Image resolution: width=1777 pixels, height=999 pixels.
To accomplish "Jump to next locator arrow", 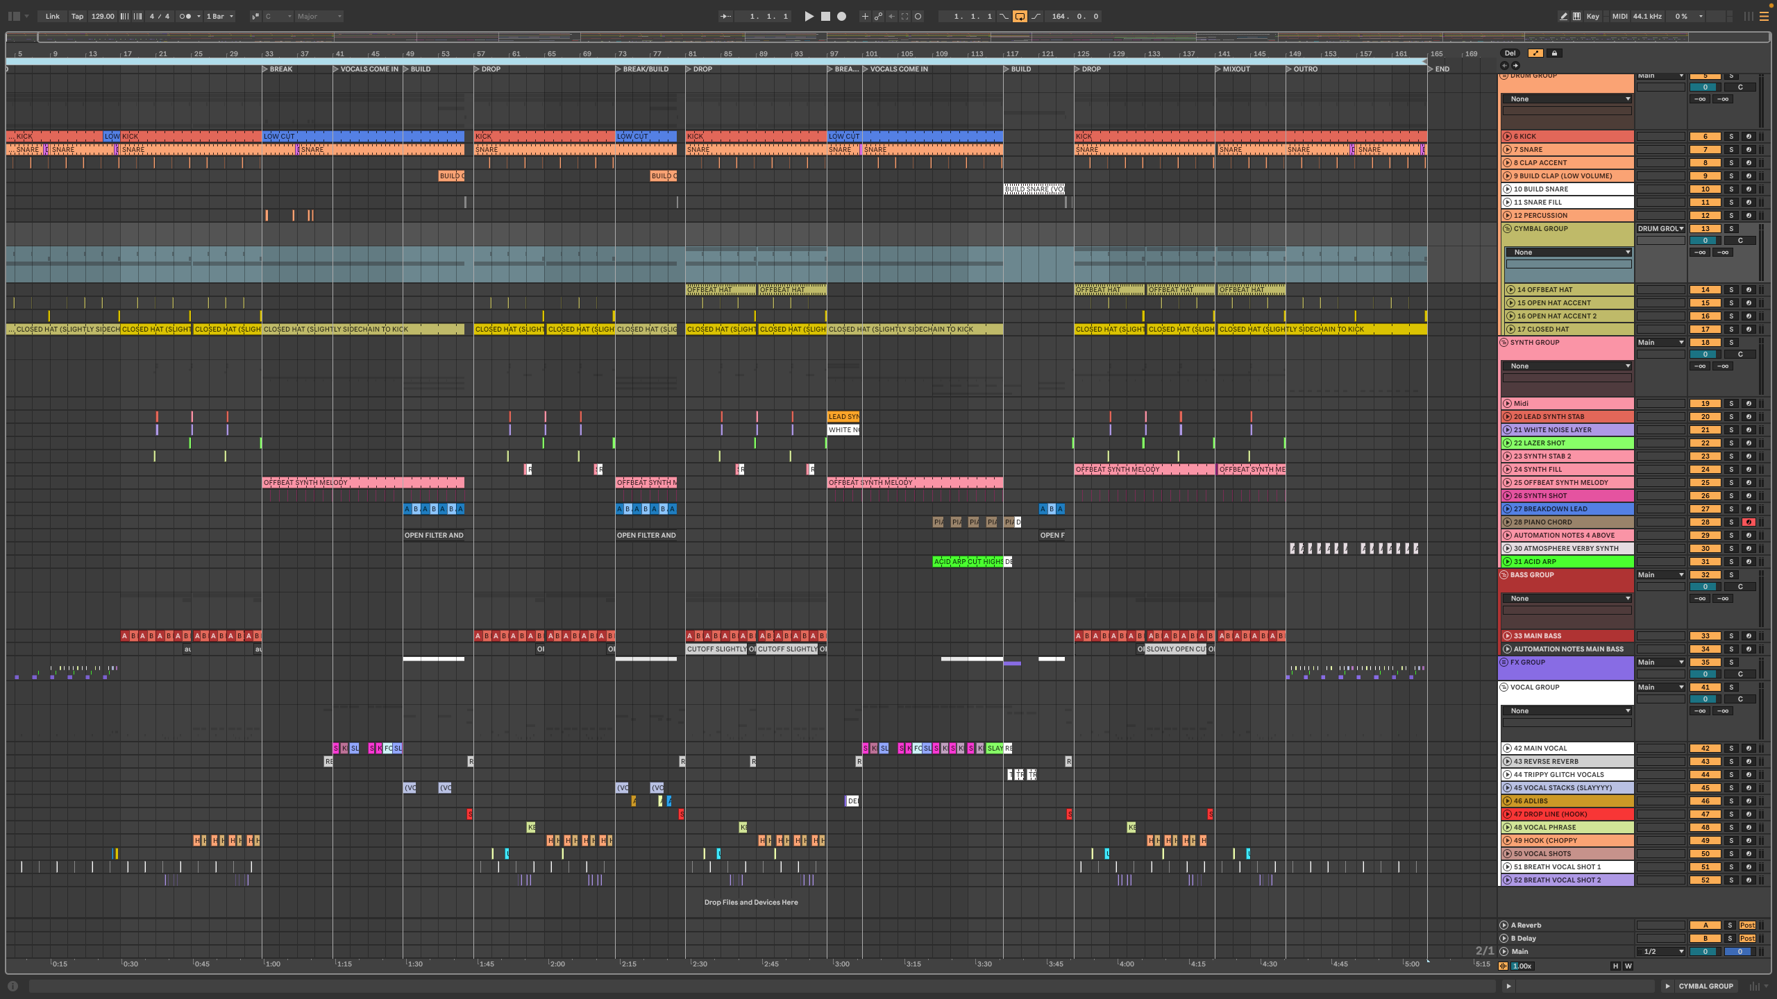I will point(1515,65).
